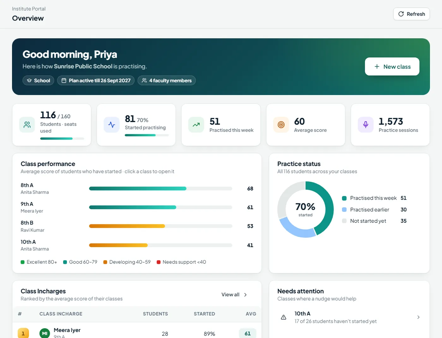Expand the 10th A needs attention chevron

(x=418, y=317)
